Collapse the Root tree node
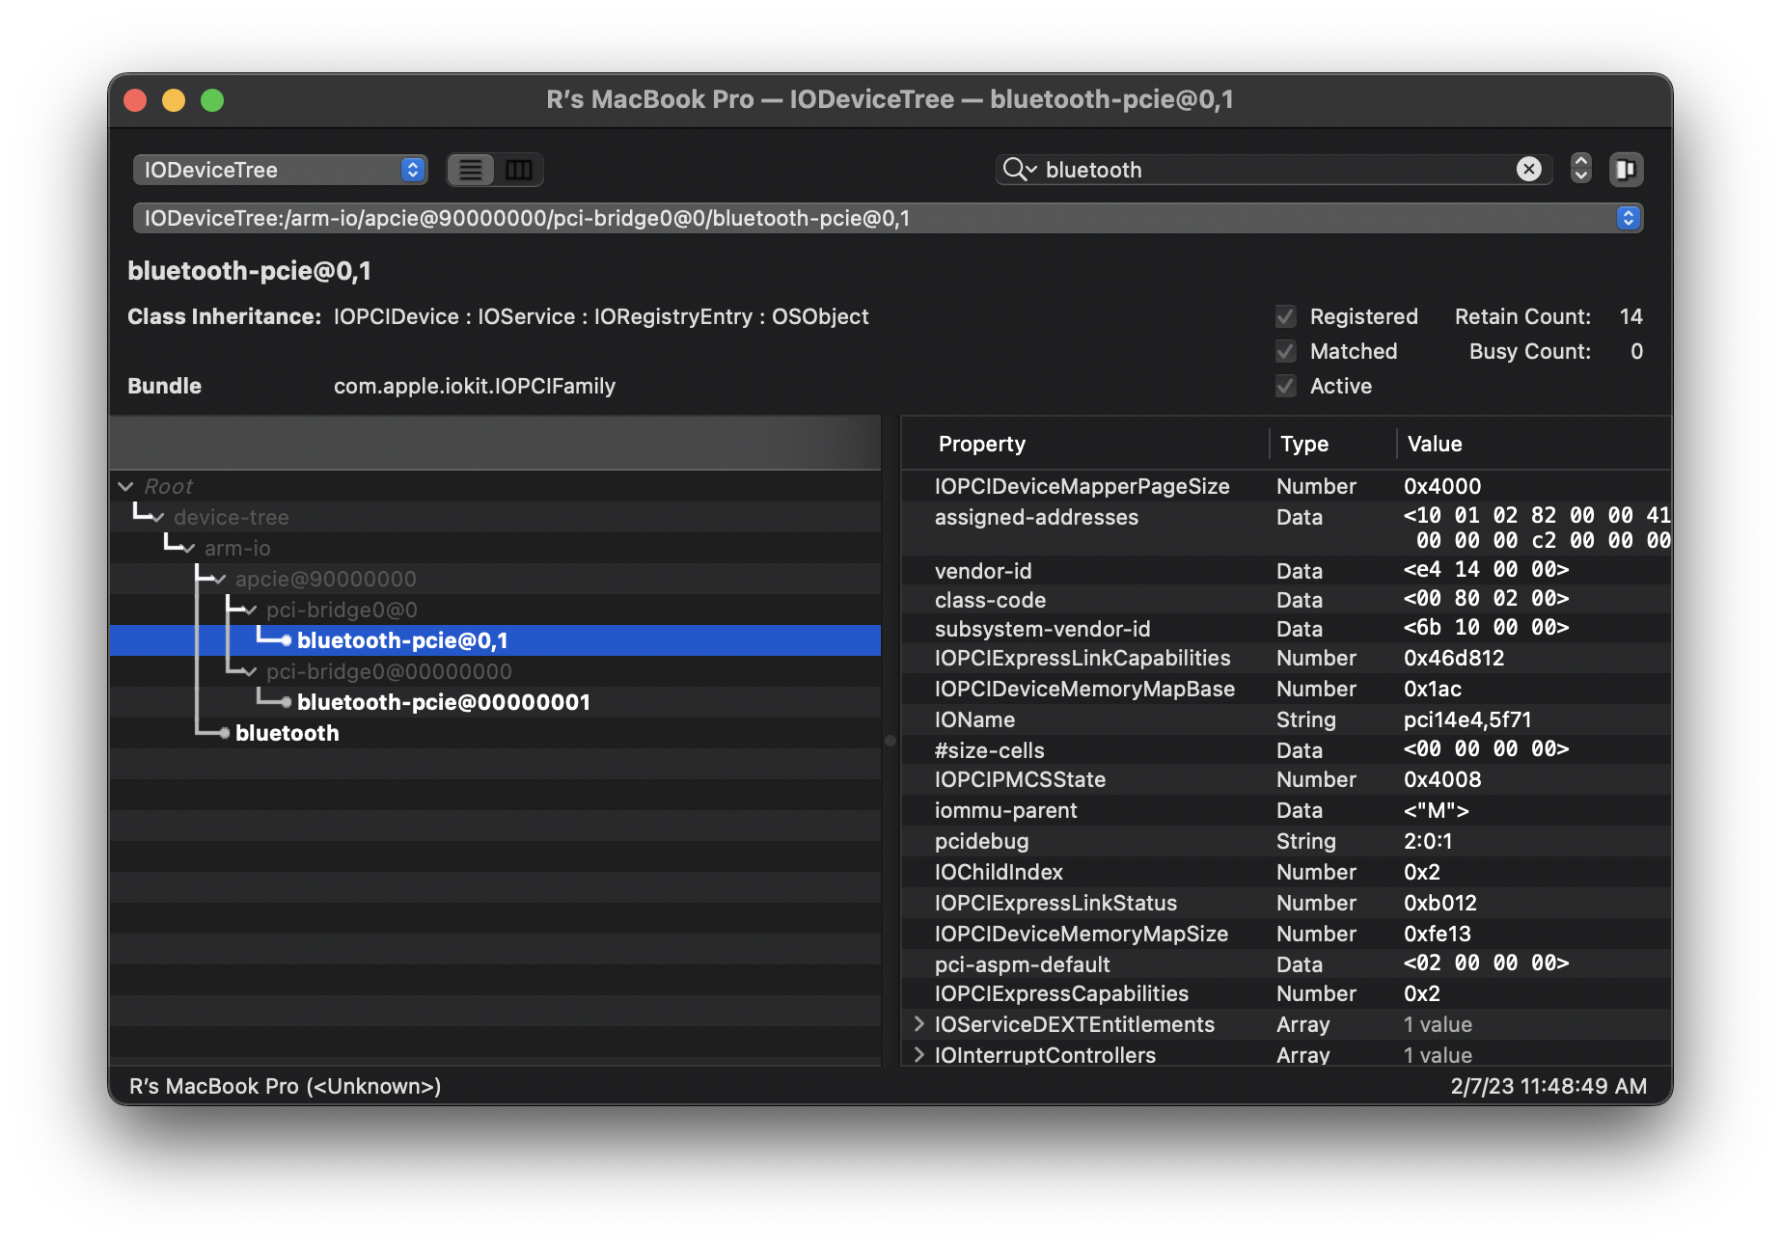The image size is (1781, 1248). pyautogui.click(x=125, y=486)
